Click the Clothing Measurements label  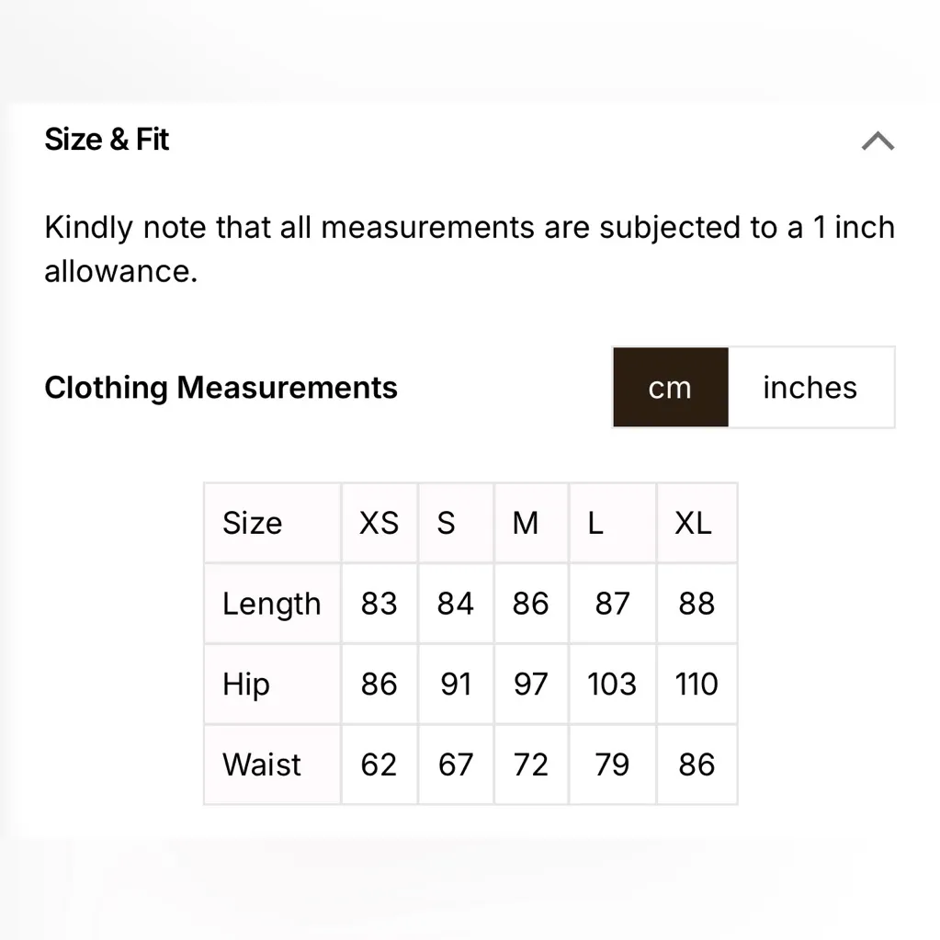click(x=221, y=387)
